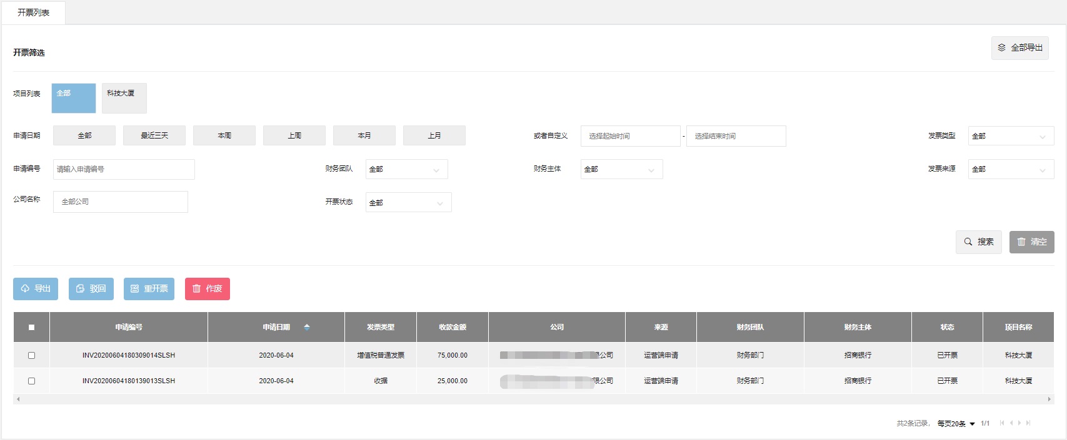Filter application date by 最近三天
Image resolution: width=1067 pixels, height=440 pixels.
(x=154, y=135)
